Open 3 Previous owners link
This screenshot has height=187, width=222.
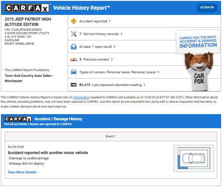[x=94, y=59]
